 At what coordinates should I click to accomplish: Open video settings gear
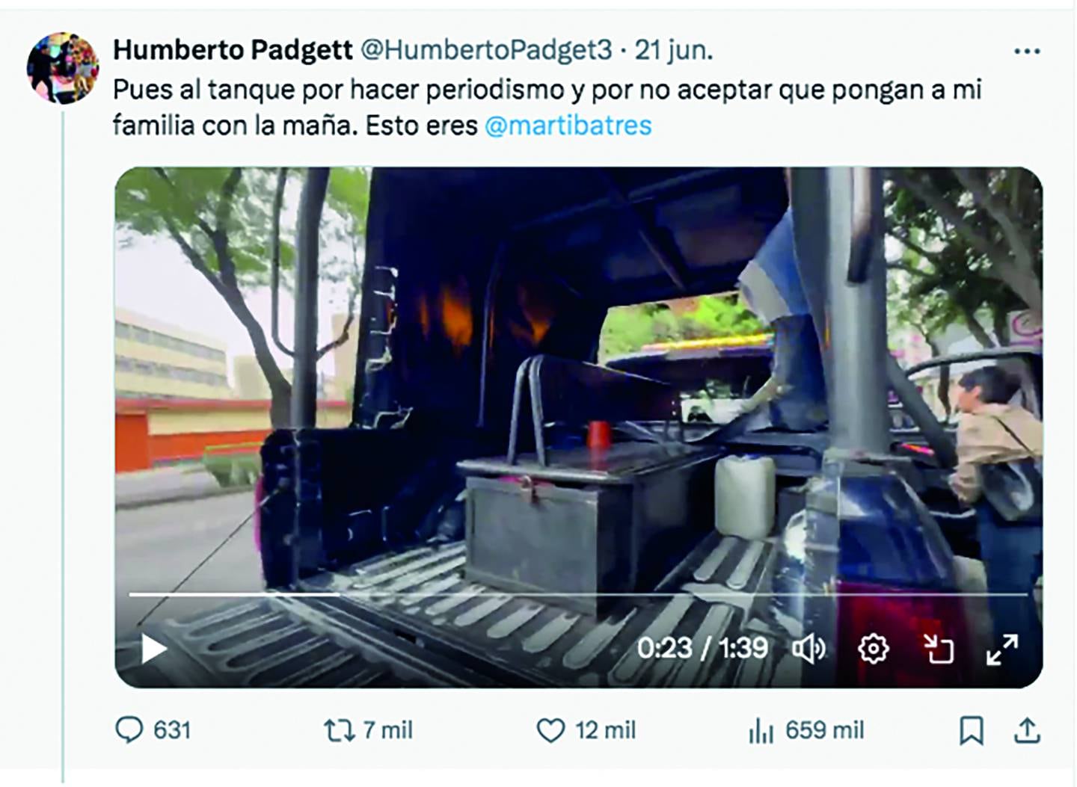click(873, 649)
